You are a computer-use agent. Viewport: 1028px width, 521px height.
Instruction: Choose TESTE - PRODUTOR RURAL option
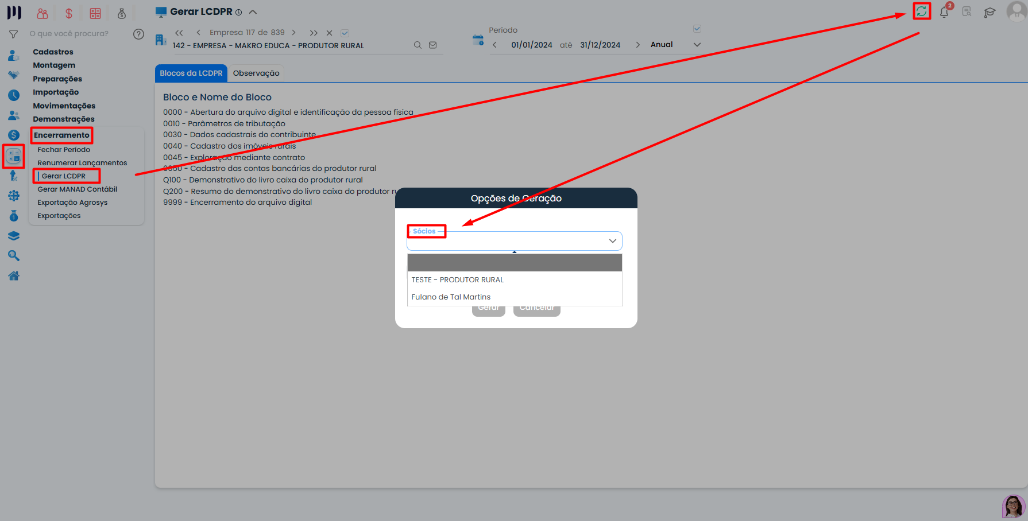(515, 280)
